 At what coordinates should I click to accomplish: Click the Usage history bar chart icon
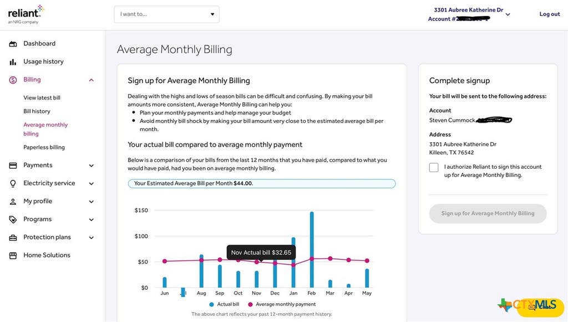13,62
